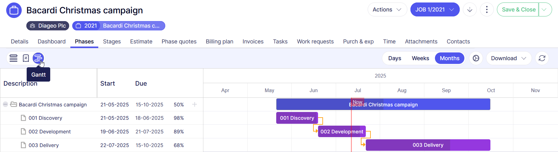This screenshot has width=558, height=152.
Task: Expand the JOB 1/2021 dropdown
Action: pos(435,10)
